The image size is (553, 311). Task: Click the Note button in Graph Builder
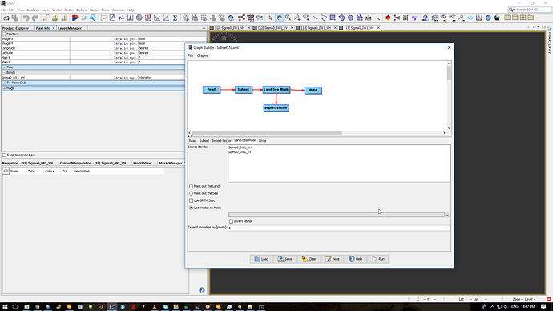click(333, 259)
